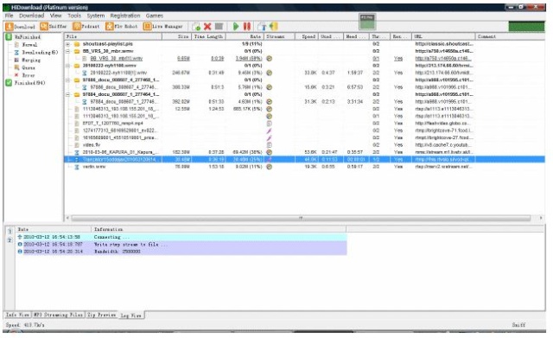
Task: Select thread 1 in the log panel
Action: point(10,232)
